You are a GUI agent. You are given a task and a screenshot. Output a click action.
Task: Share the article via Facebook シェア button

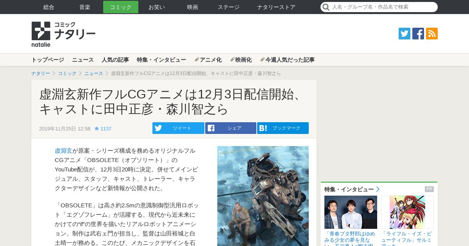click(x=231, y=128)
